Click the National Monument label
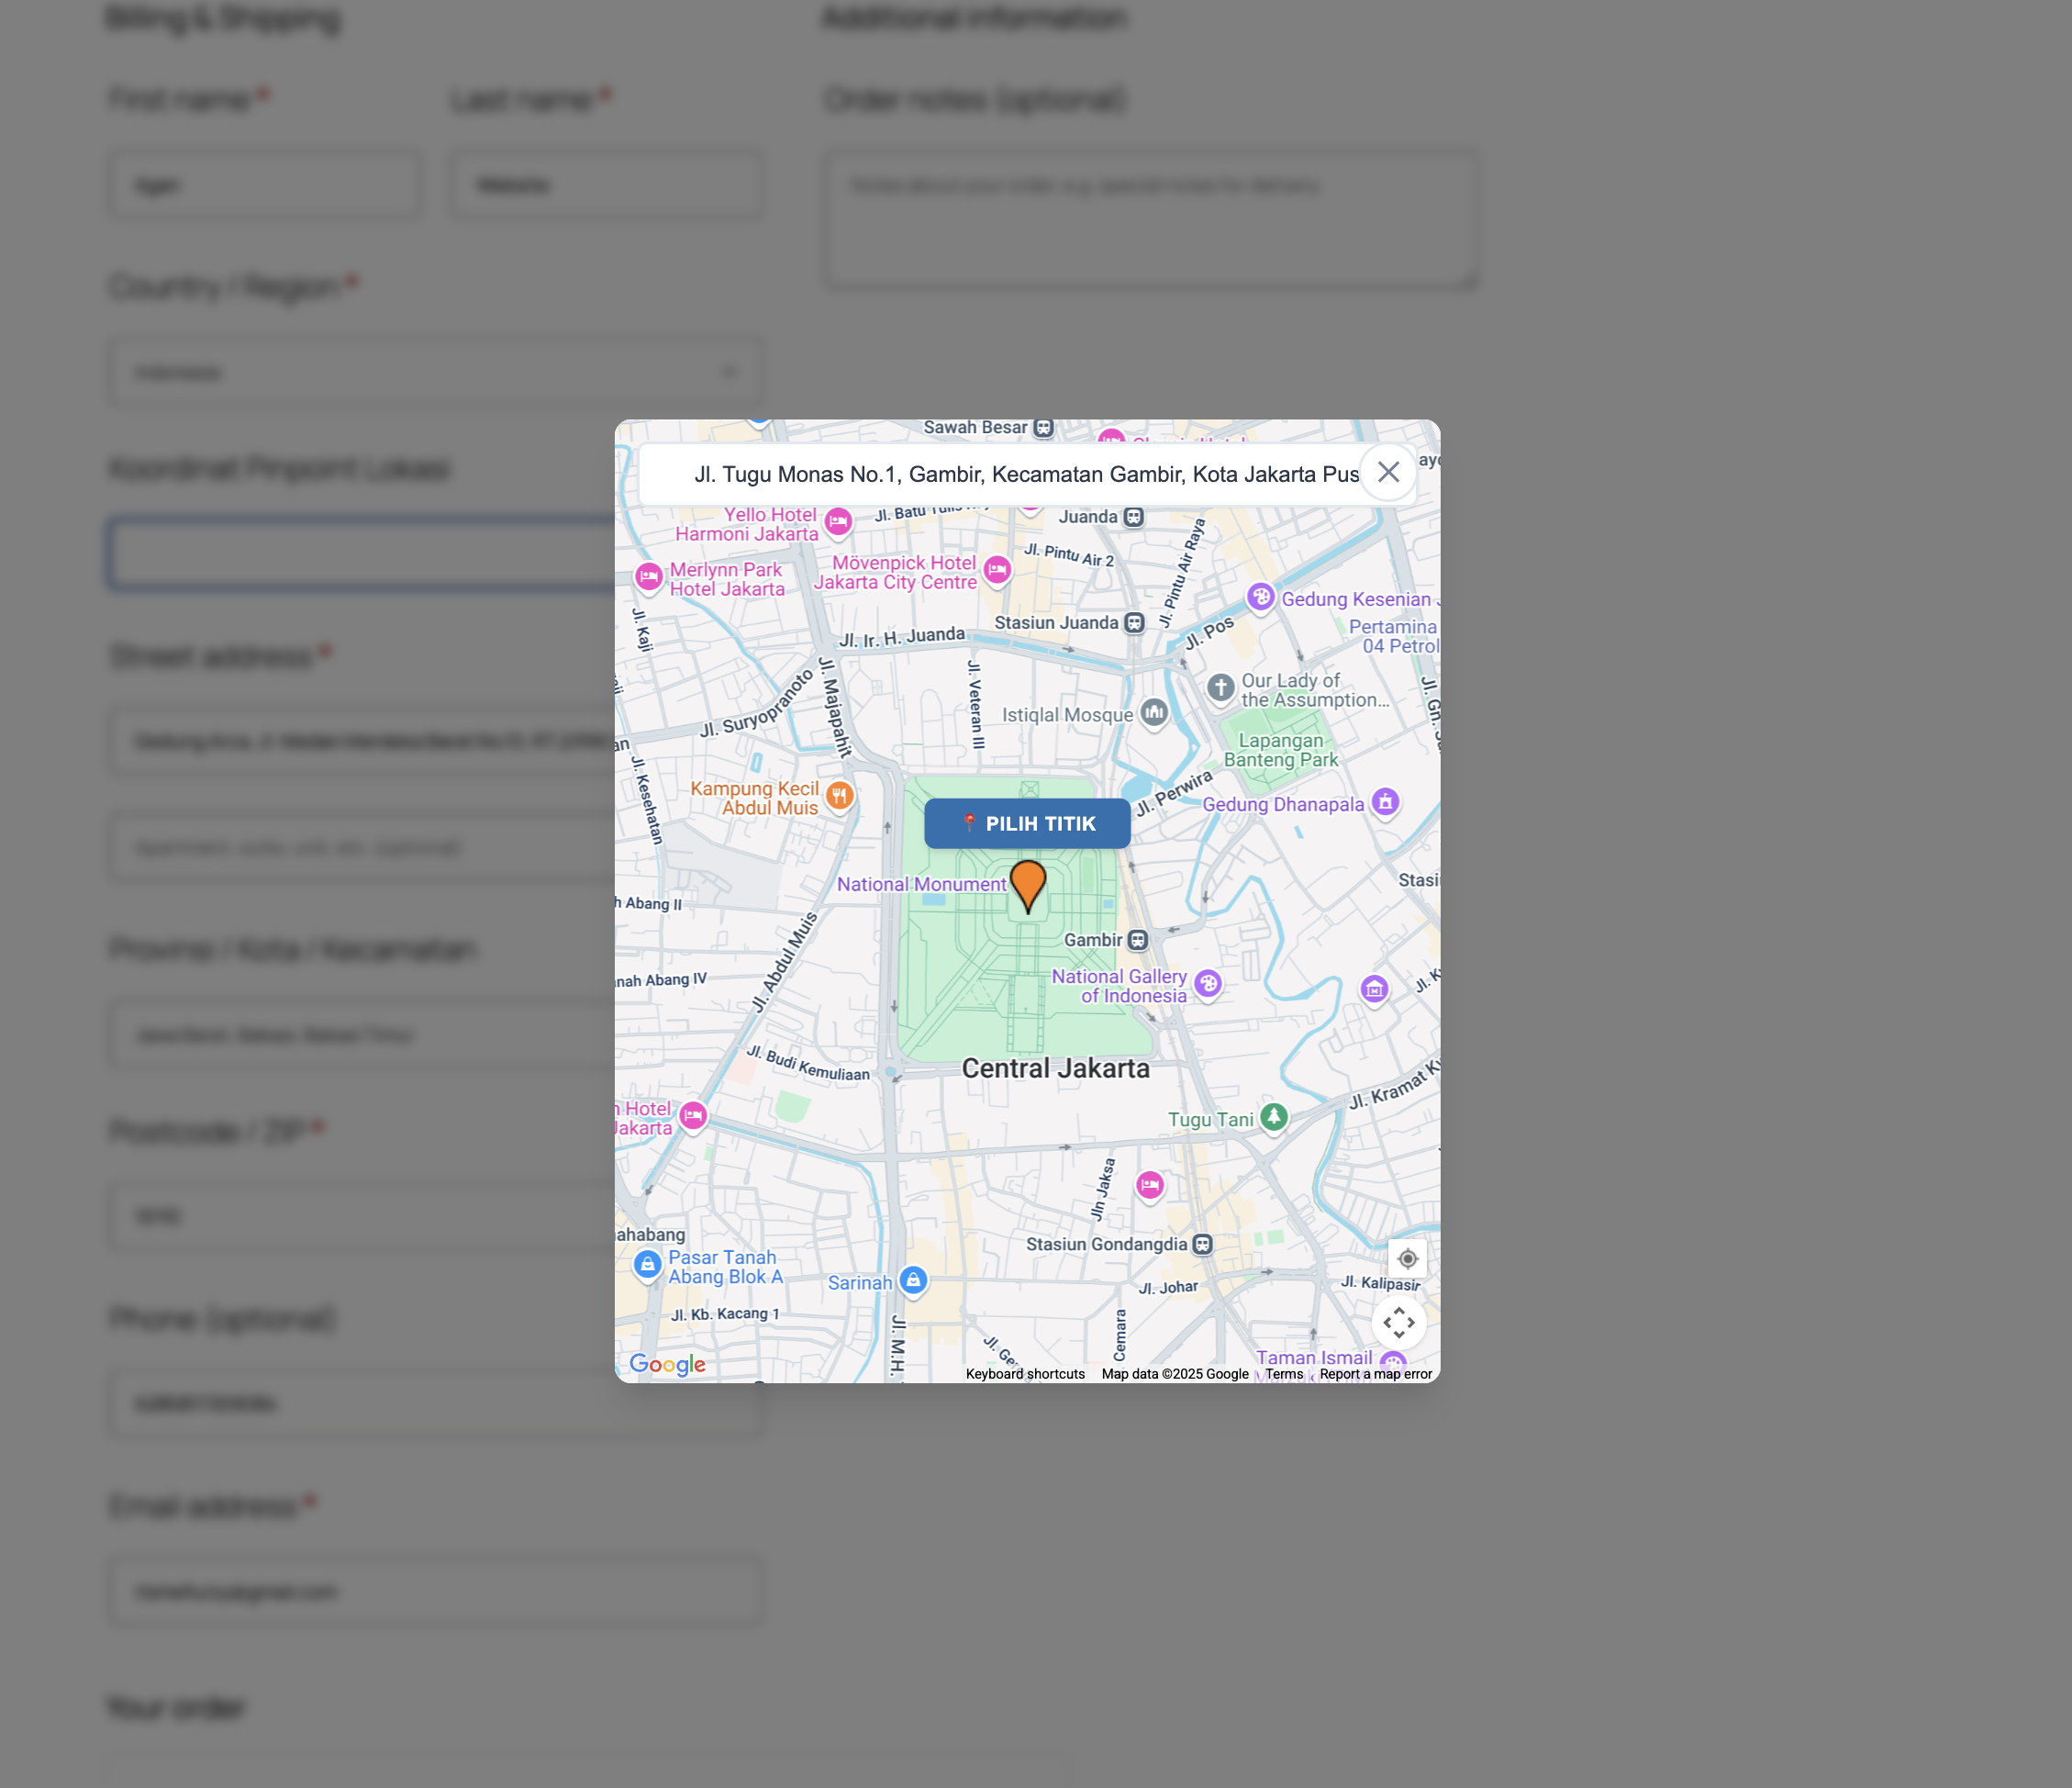The width and height of the screenshot is (2072, 1788). click(921, 884)
